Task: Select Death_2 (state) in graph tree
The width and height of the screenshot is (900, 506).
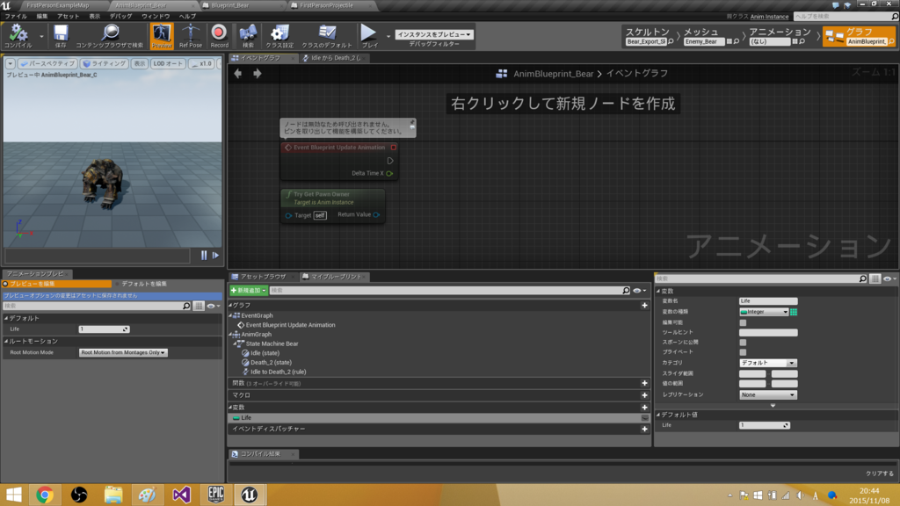Action: [x=271, y=363]
